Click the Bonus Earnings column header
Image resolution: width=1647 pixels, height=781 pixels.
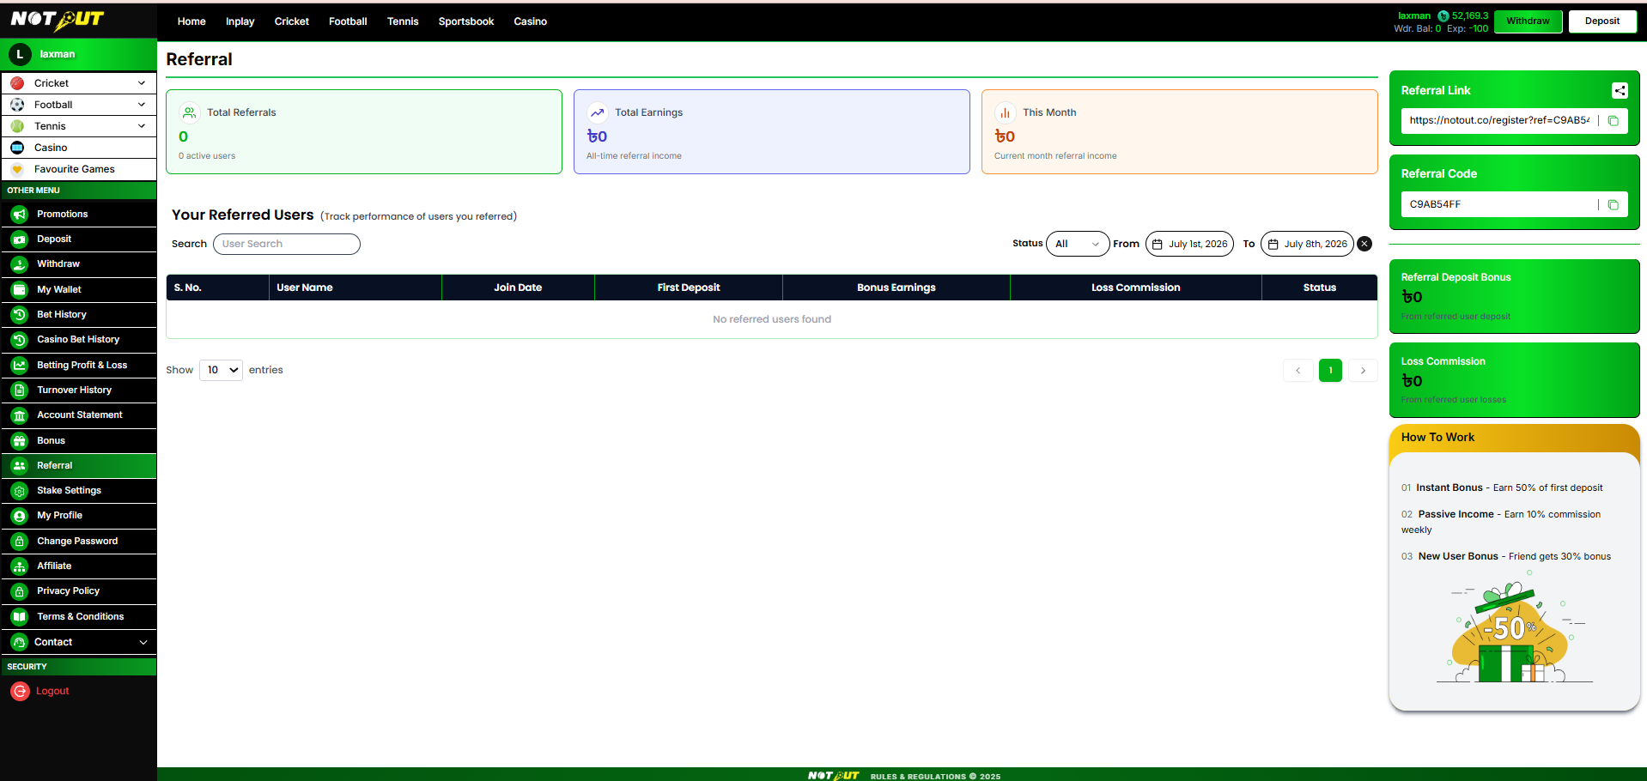pos(896,288)
